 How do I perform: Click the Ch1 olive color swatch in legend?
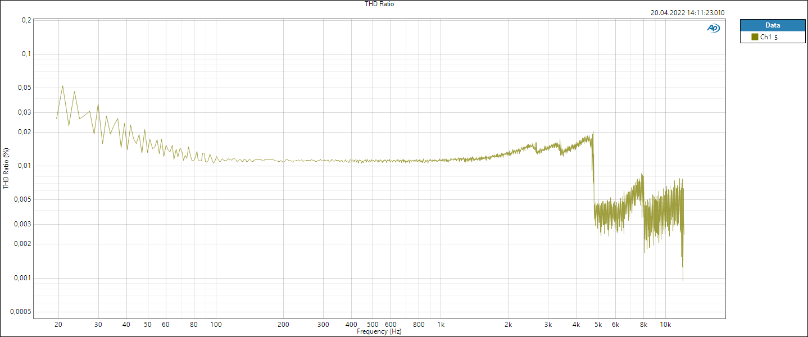(x=755, y=37)
